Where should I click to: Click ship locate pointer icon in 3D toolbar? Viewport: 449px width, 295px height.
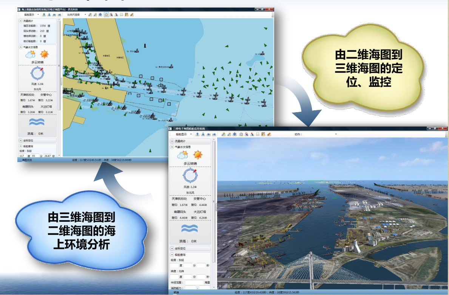252,134
